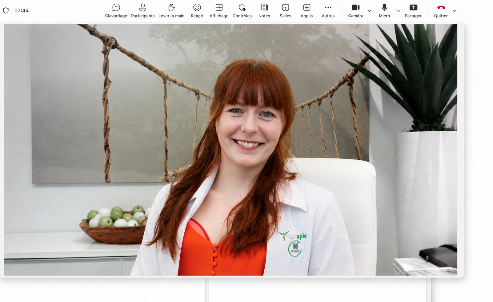Viewport: 493px width, 302px height.
Task: Toggle the Caméra on or off
Action: pos(356,11)
